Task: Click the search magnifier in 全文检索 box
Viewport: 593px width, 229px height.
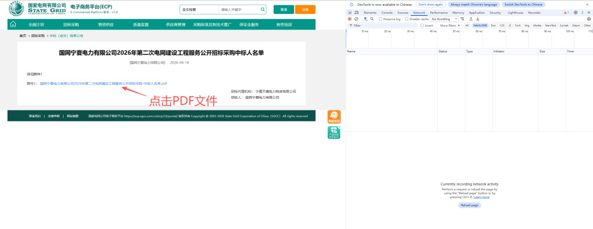Action: coord(262,9)
